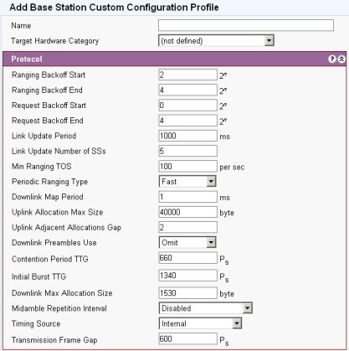Image resolution: width=349 pixels, height=351 pixels.
Task: Open the Target Hardware Category dropdown
Action: coord(216,40)
